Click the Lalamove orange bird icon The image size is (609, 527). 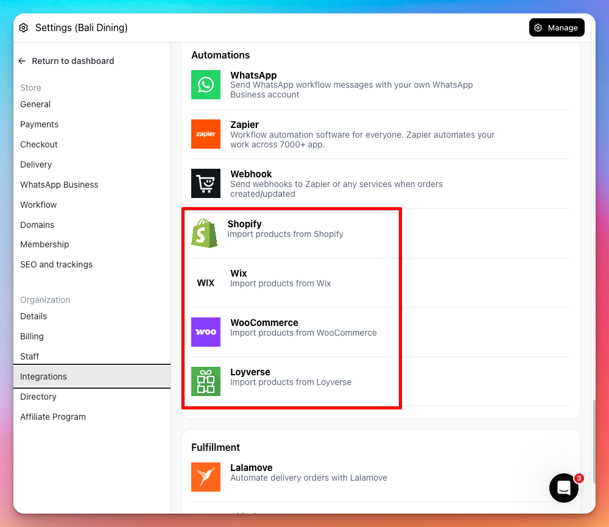205,477
